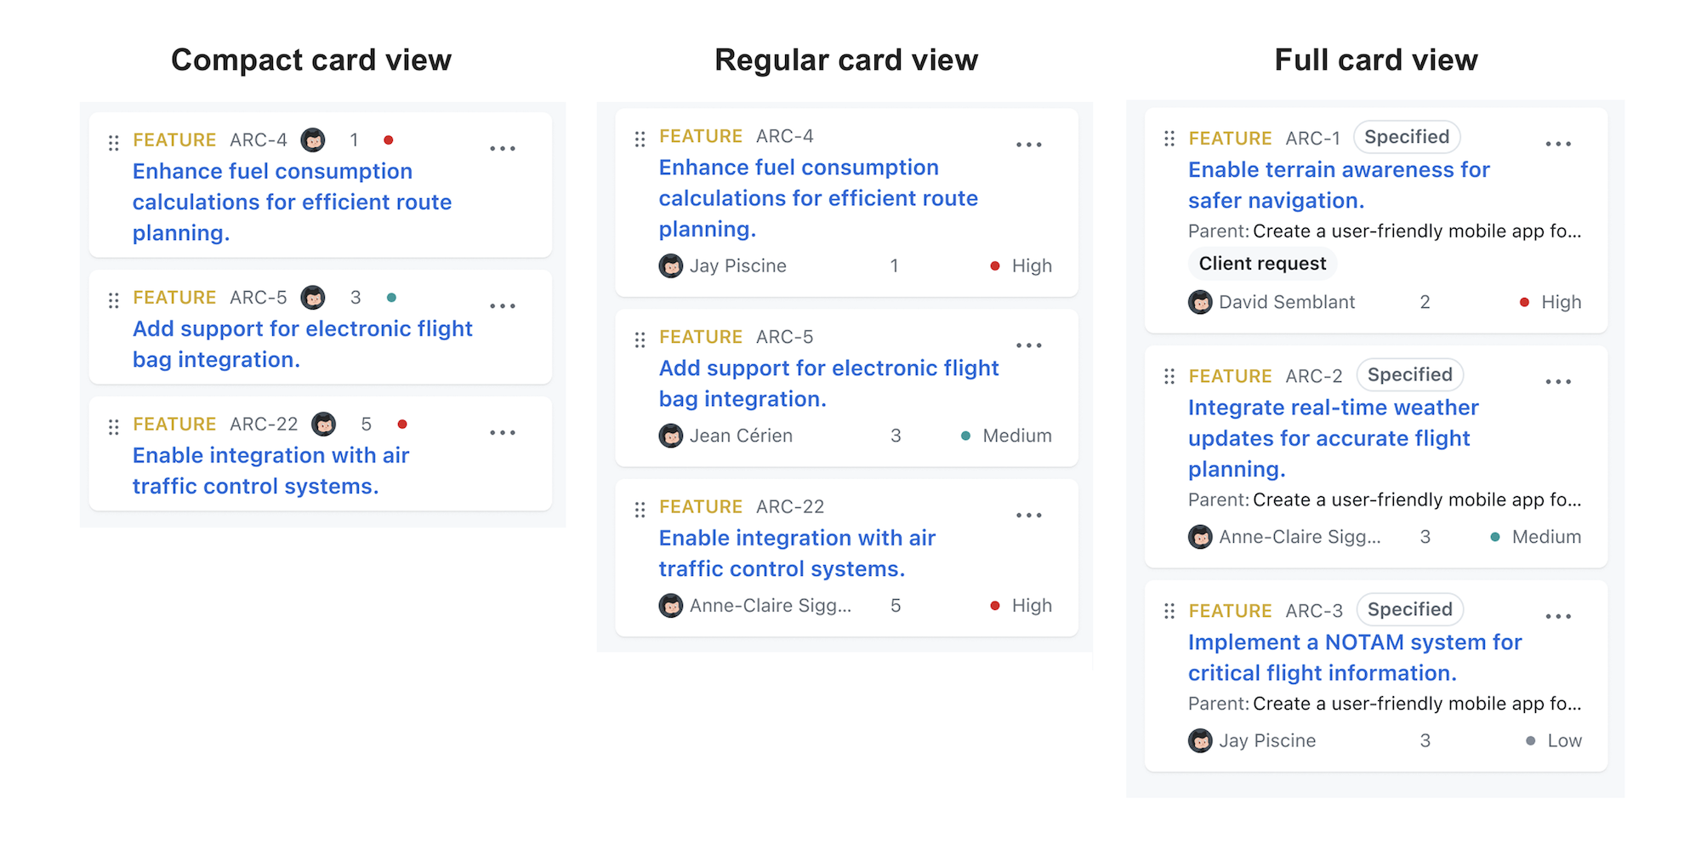The height and width of the screenshot is (856, 1701).
Task: Click the gray Low priority dot on ARC-3
Action: (1530, 740)
